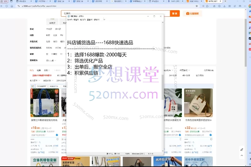Click the browser page vertical scrollbar thumb
Viewport: 251px width, 167px height.
[x=245, y=42]
